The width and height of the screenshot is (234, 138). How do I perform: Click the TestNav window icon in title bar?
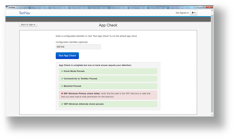pos(7,7)
